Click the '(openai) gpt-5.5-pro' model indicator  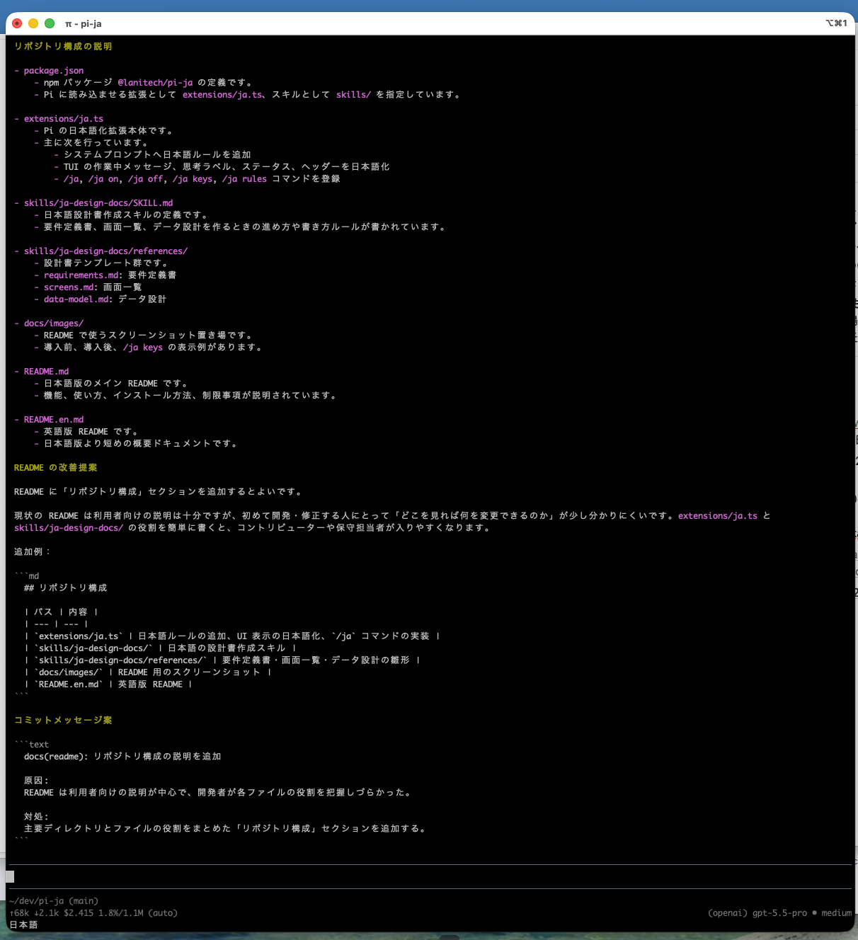click(757, 913)
